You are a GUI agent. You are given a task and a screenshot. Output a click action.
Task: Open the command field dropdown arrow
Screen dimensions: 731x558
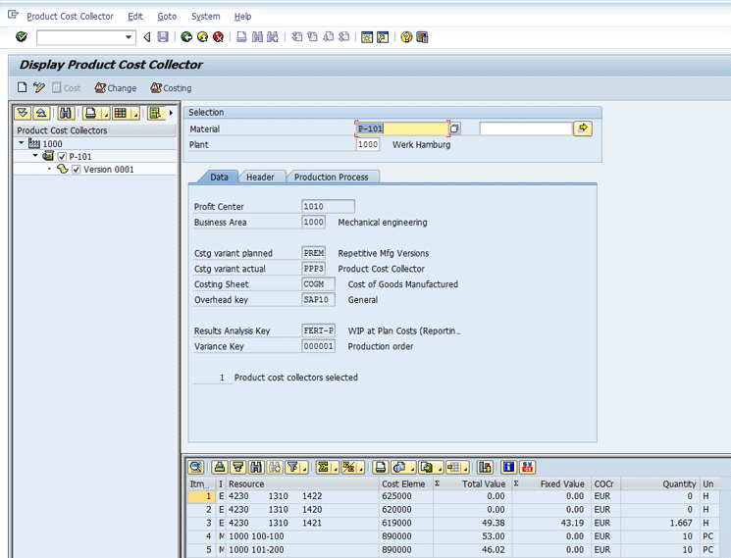pos(130,37)
